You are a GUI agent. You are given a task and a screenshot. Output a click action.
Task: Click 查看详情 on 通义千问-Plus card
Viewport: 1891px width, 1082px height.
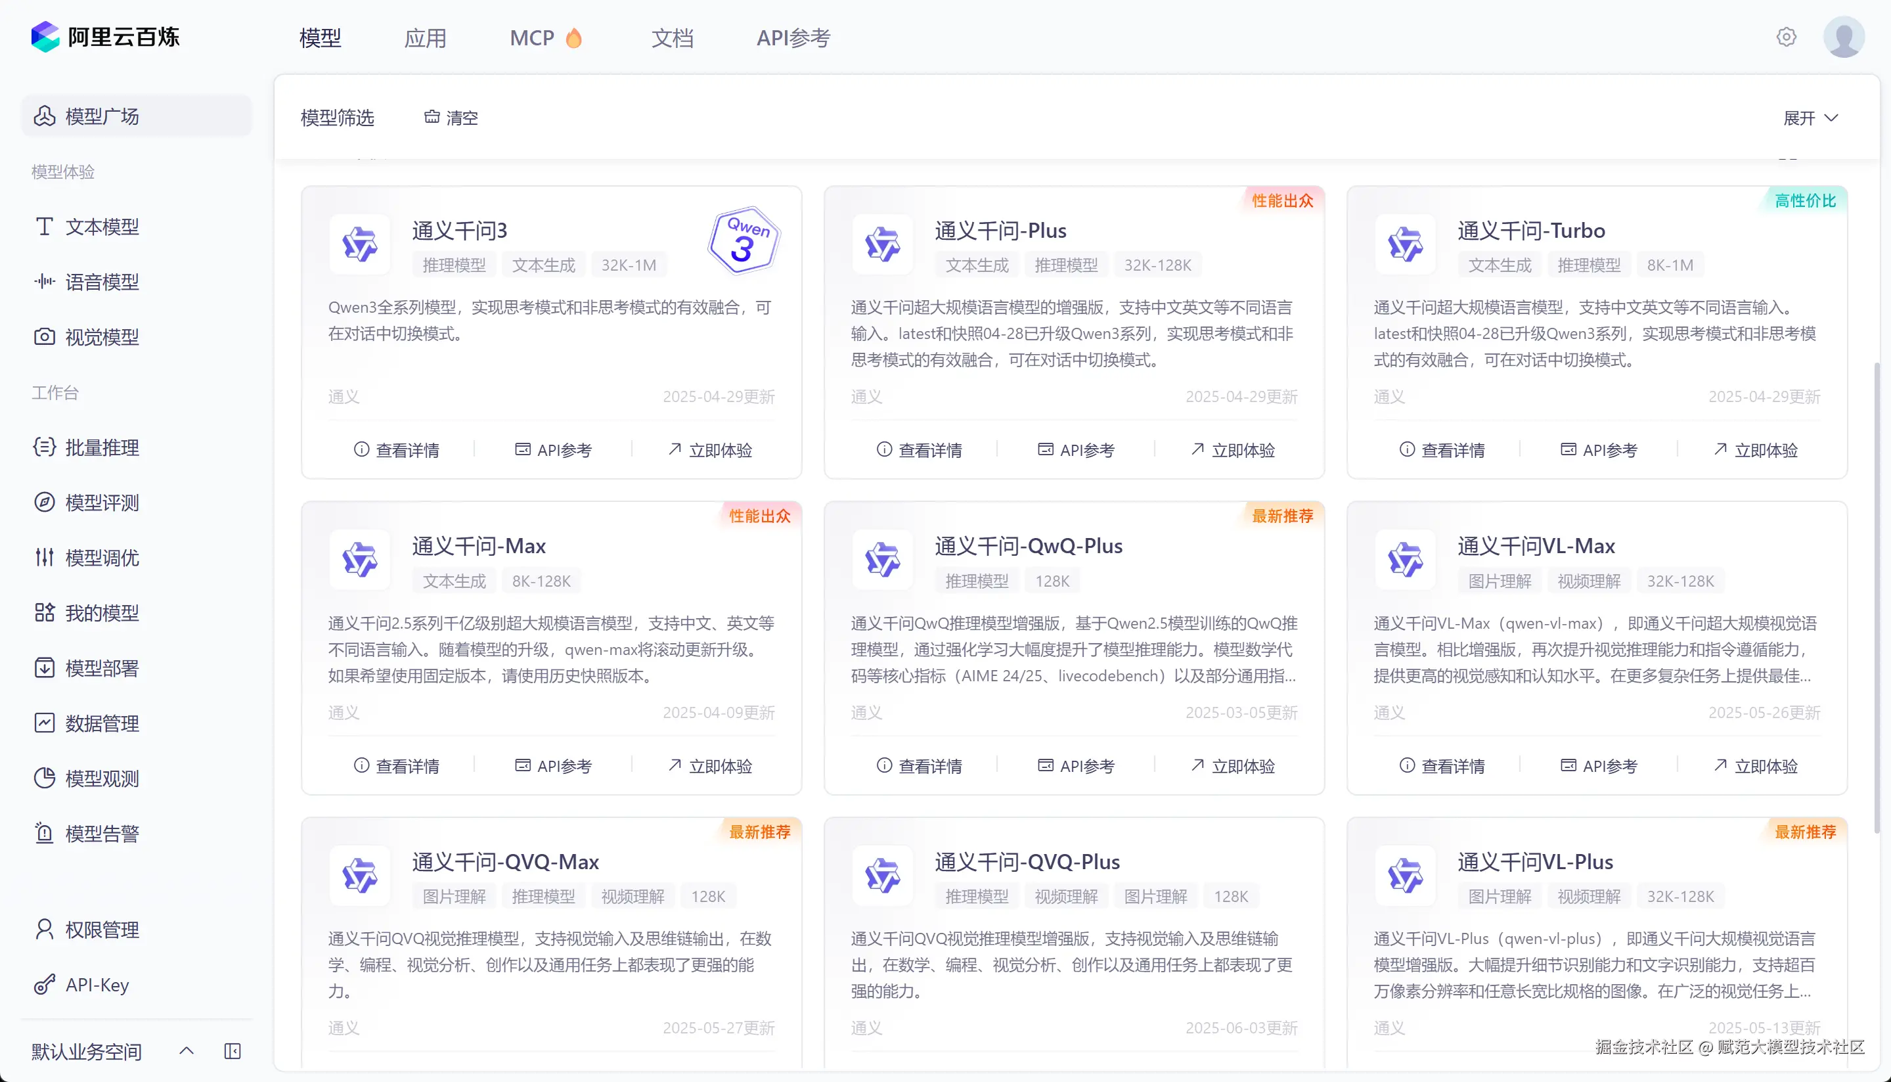pyautogui.click(x=919, y=449)
